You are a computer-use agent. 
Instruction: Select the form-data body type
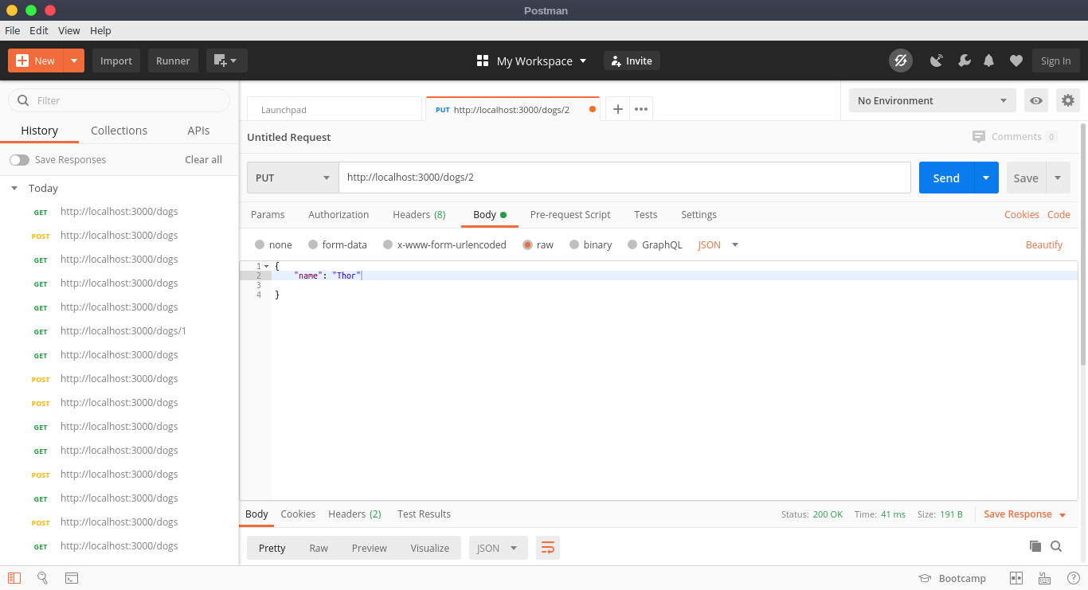pyautogui.click(x=313, y=245)
